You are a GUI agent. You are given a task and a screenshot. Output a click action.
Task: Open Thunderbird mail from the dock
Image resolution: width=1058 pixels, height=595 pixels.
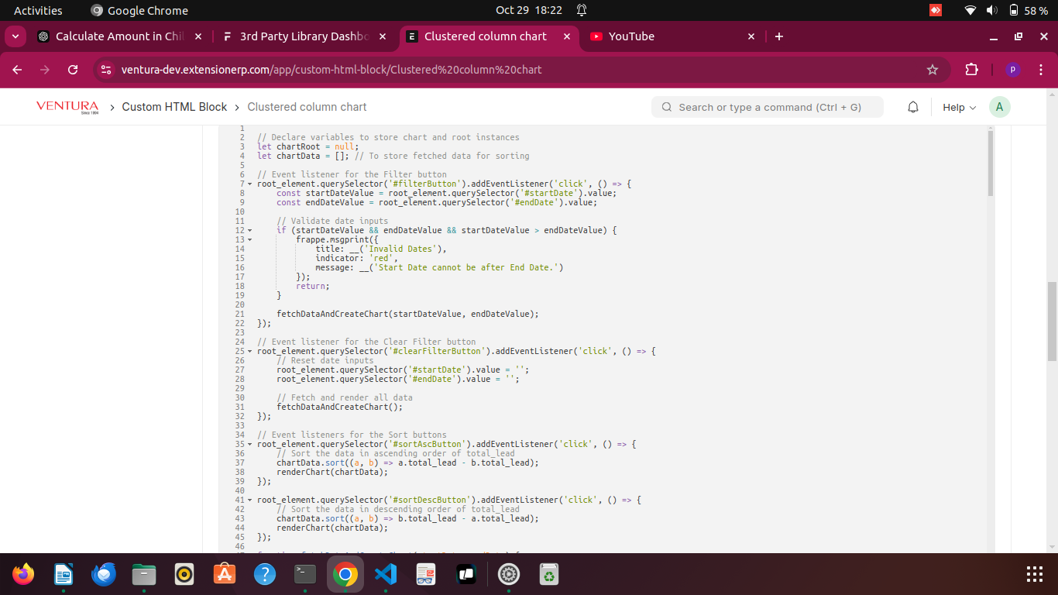[104, 574]
